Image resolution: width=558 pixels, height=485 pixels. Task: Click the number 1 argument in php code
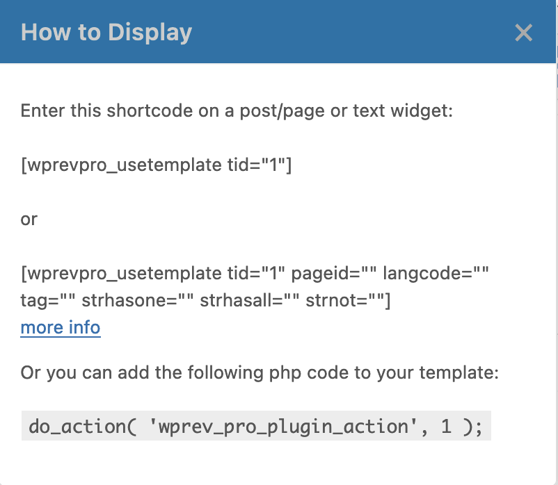[446, 426]
